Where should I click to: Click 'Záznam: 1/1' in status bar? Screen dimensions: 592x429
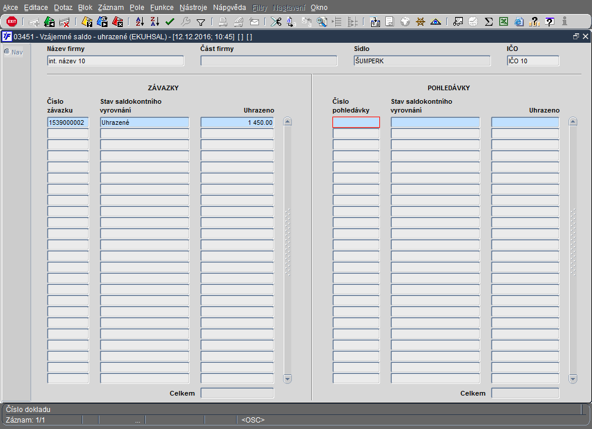click(x=25, y=420)
